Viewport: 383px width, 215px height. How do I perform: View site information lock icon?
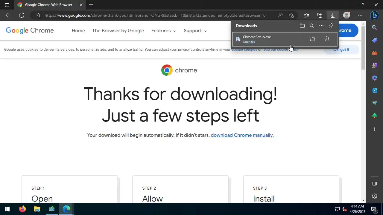point(37,15)
